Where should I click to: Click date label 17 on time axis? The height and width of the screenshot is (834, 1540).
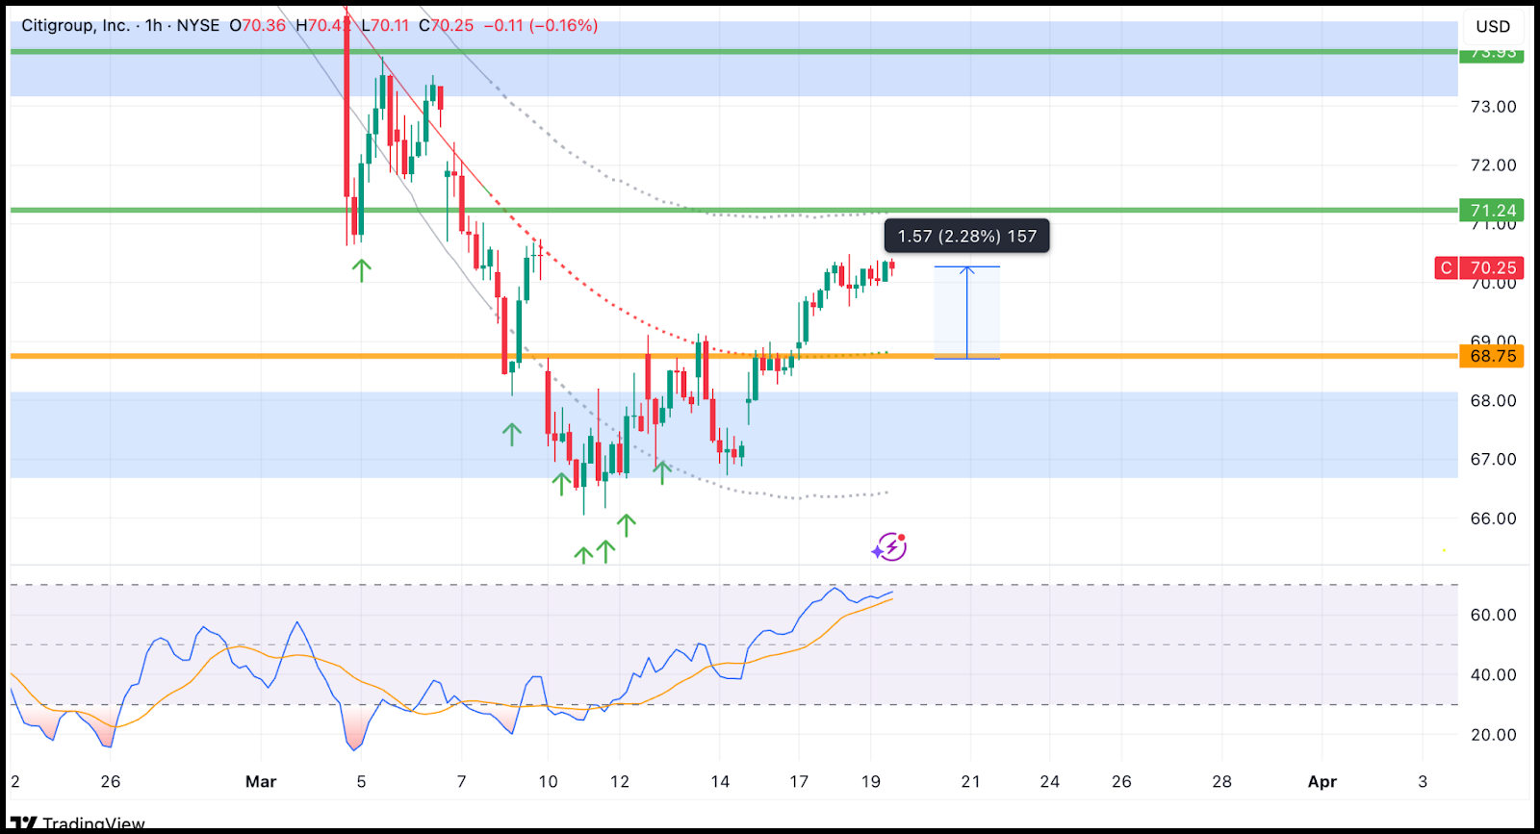coord(799,781)
